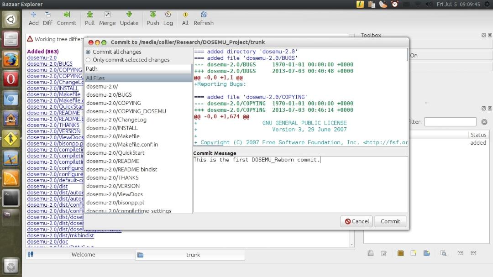Select dosemu-2.0/ChangeLog in commit list
493x277 pixels.
(x=116, y=120)
